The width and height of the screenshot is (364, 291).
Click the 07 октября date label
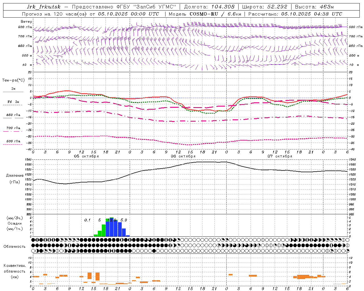point(280,156)
